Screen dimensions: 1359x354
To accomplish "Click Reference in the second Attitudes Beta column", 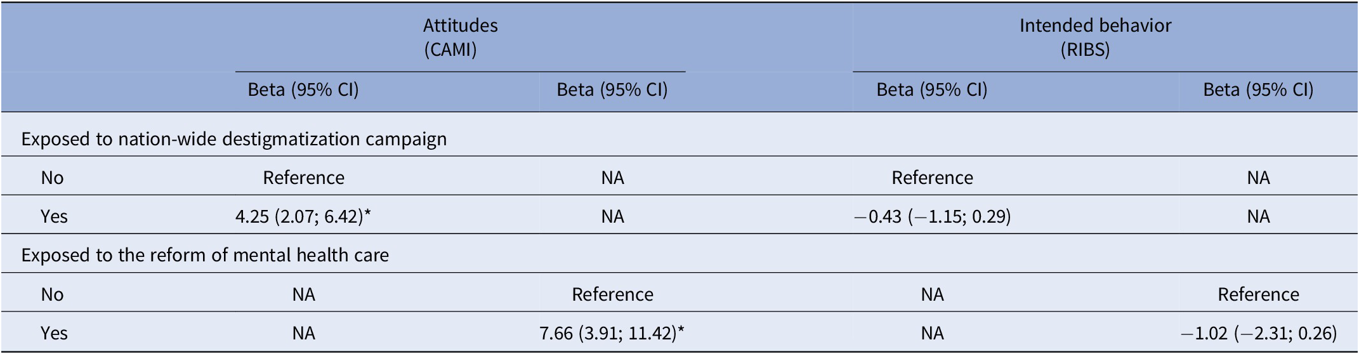I will coord(612,294).
